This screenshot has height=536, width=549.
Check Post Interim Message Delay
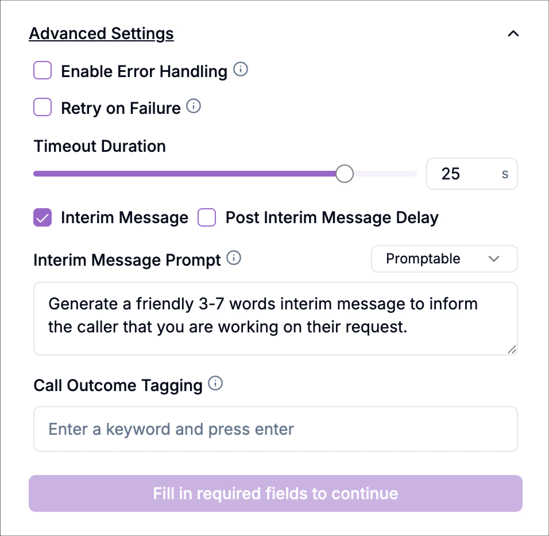pos(206,217)
